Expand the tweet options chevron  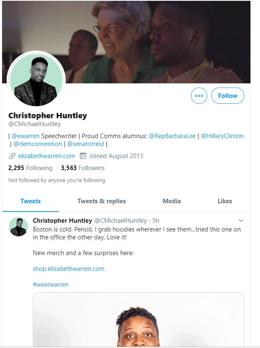point(241,221)
